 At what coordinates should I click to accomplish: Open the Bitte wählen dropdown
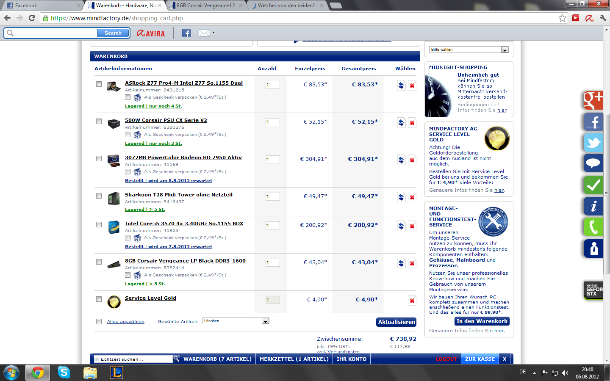coord(469,50)
